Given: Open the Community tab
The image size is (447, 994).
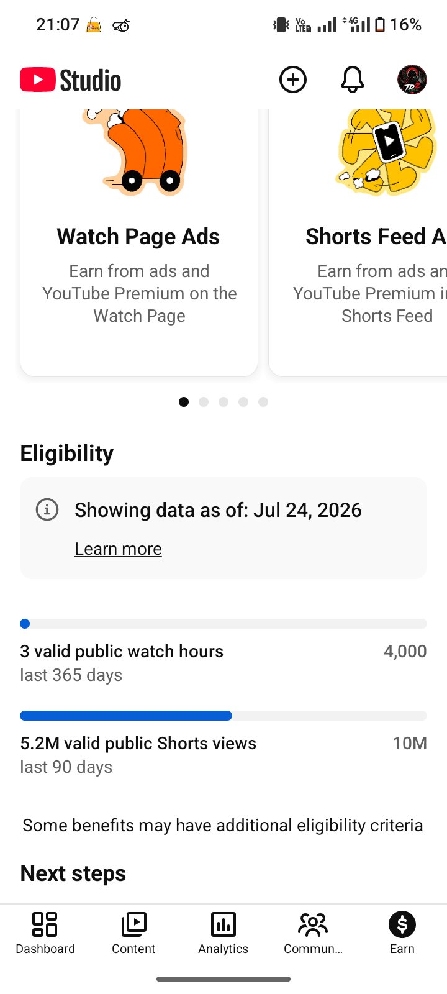Looking at the screenshot, I should tap(313, 932).
